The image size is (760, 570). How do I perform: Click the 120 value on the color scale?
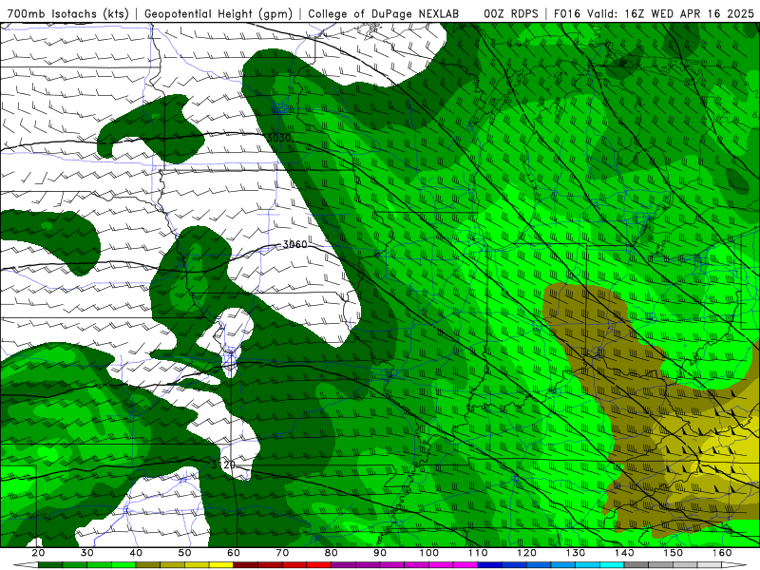coord(527,553)
